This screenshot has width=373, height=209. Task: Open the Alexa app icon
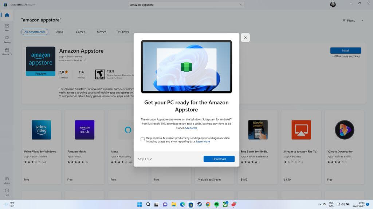[x=128, y=130]
